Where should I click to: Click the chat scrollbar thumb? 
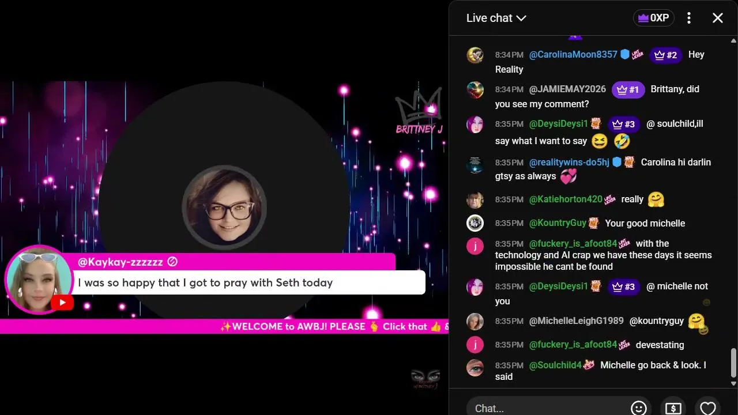tap(733, 363)
